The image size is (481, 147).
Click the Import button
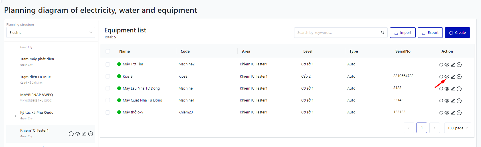tap(403, 33)
